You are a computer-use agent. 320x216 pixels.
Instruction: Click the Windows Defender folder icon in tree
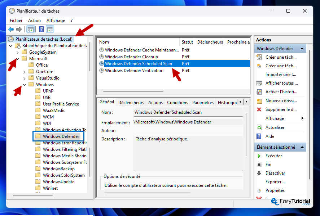[38, 136]
